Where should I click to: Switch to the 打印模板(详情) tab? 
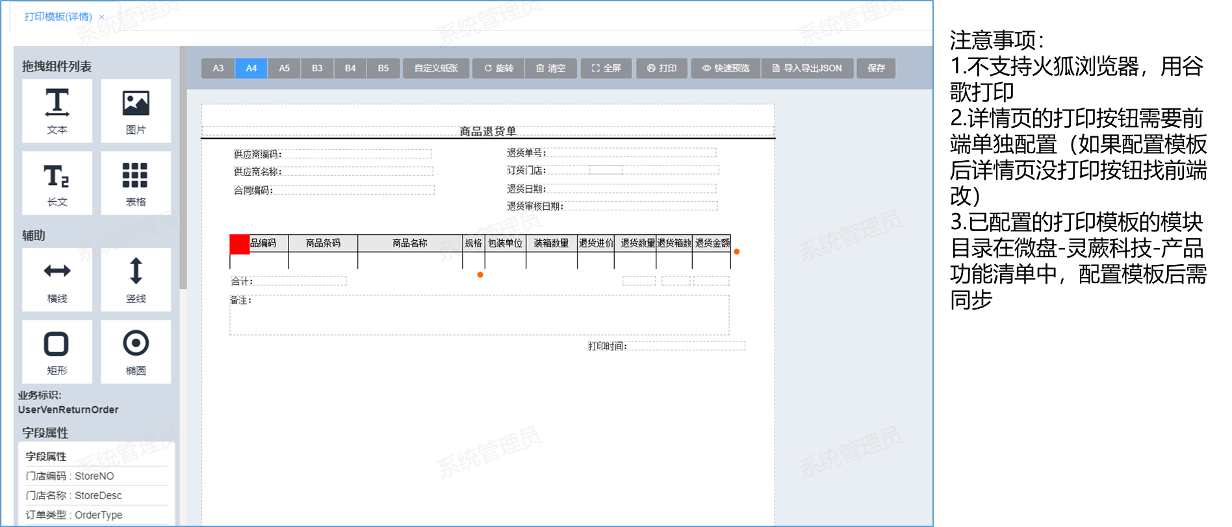click(58, 17)
